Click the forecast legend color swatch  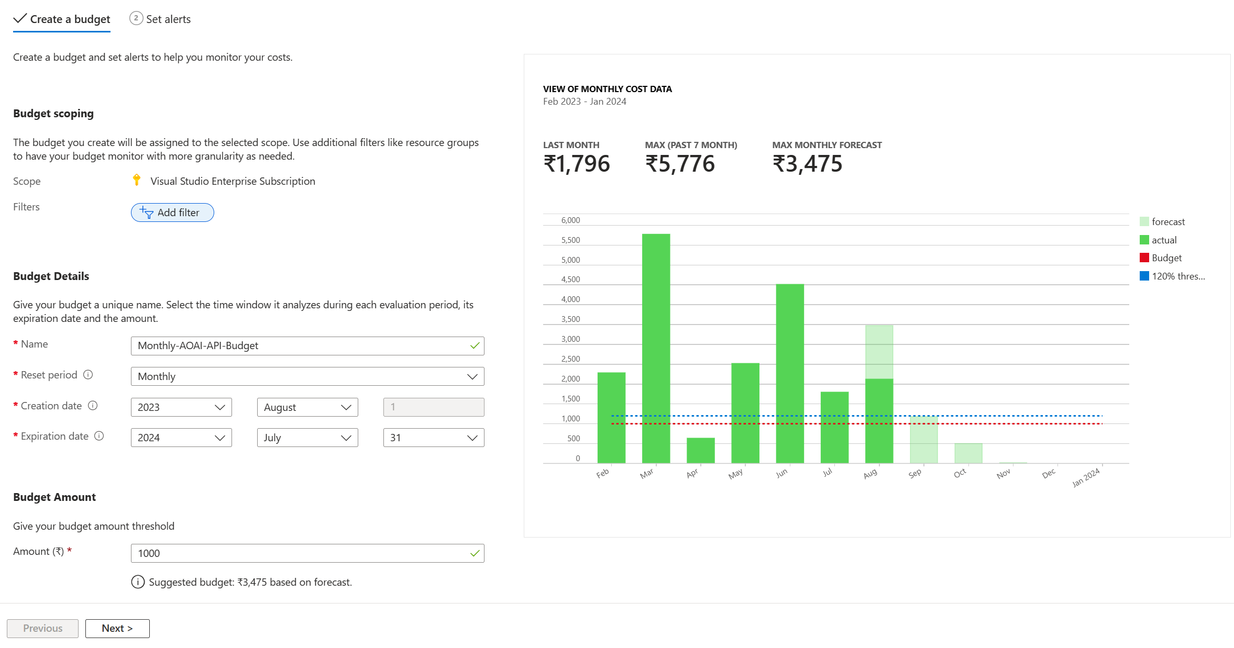point(1144,221)
